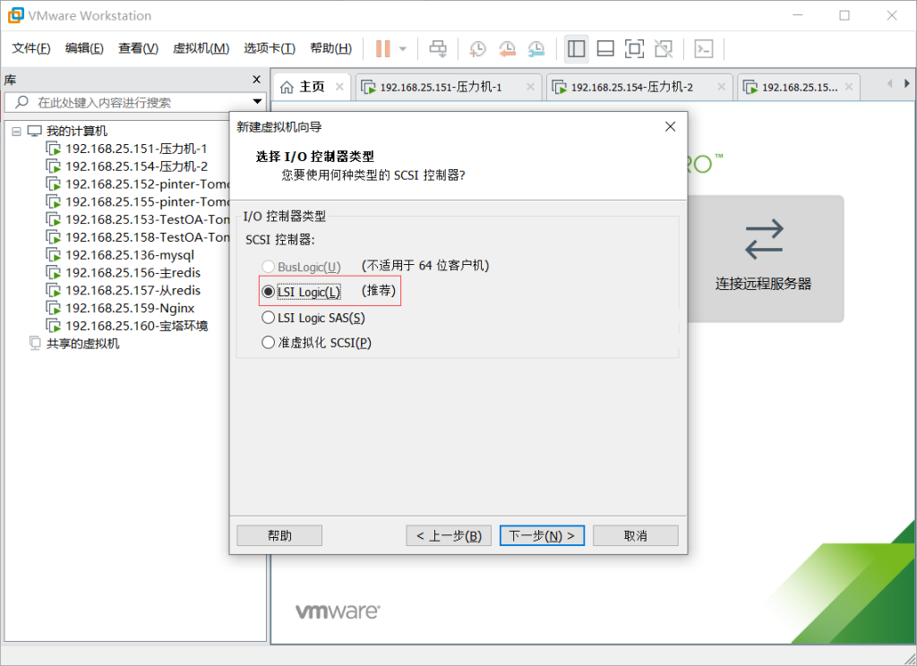Click the 取消 button in wizard
The height and width of the screenshot is (666, 917).
pyautogui.click(x=636, y=535)
